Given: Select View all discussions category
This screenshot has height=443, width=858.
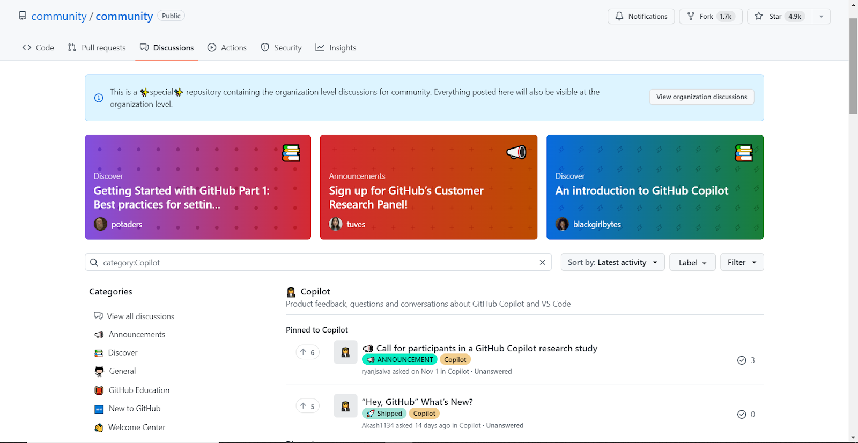Looking at the screenshot, I should (140, 316).
